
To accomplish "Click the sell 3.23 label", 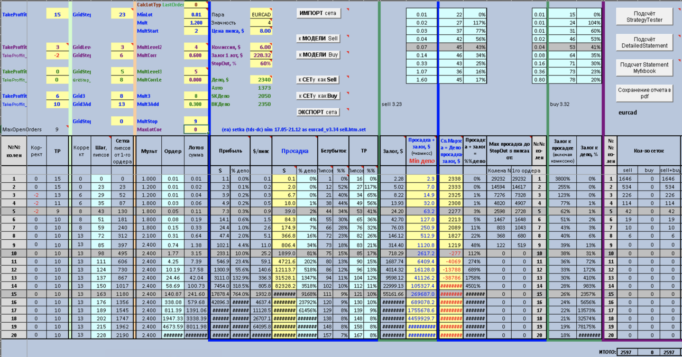I will click(392, 104).
